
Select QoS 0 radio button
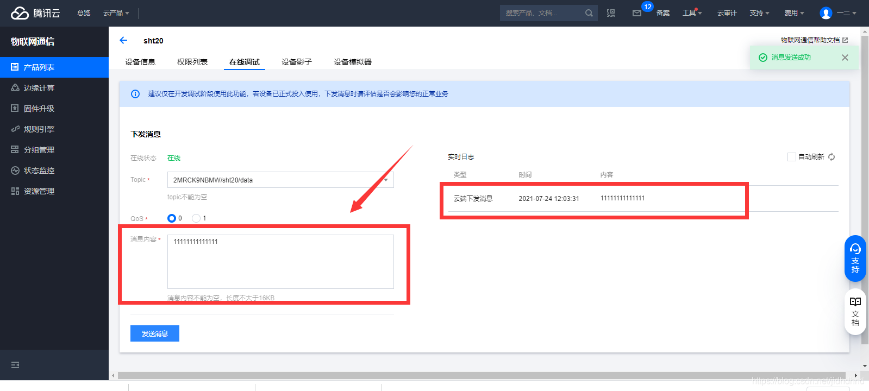(x=172, y=218)
